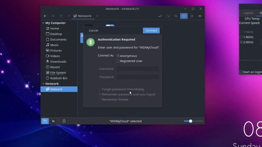Viewport: 262px width, 147px height.
Task: Collapse the My Computer section
Action: pyautogui.click(x=43, y=23)
